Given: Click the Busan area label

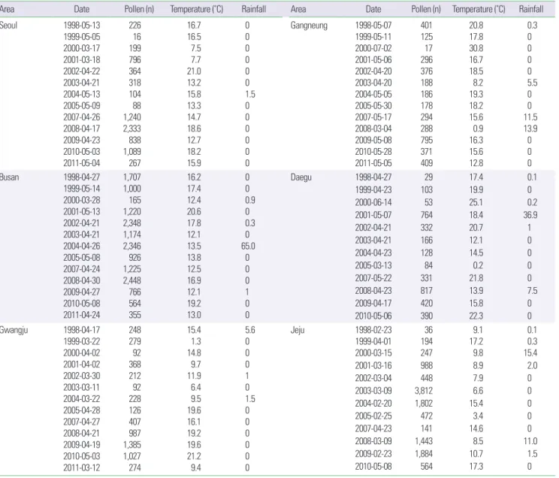Looking at the screenshot, I should (9, 177).
